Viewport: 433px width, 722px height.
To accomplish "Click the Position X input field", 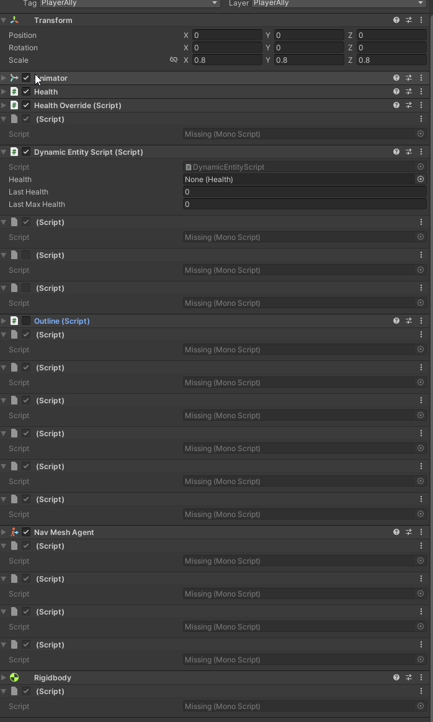I will (226, 35).
